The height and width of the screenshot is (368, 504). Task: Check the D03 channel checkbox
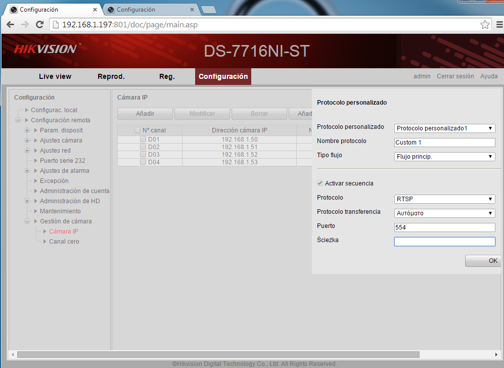point(143,154)
